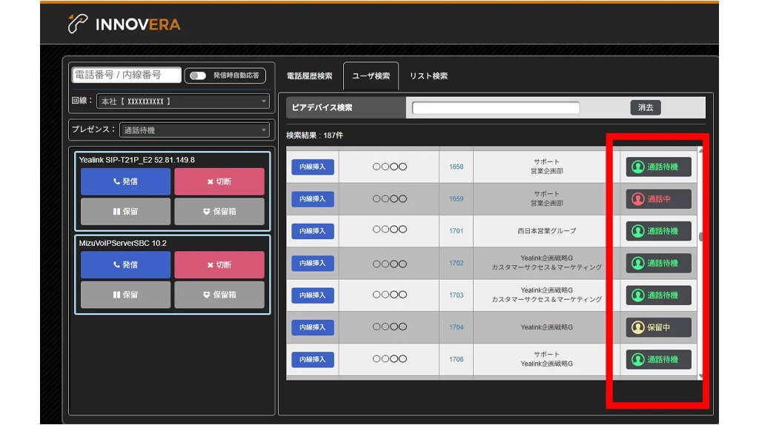Click the MizuVoIPServerSBC 10.2 device title
The width and height of the screenshot is (759, 425).
tap(122, 243)
